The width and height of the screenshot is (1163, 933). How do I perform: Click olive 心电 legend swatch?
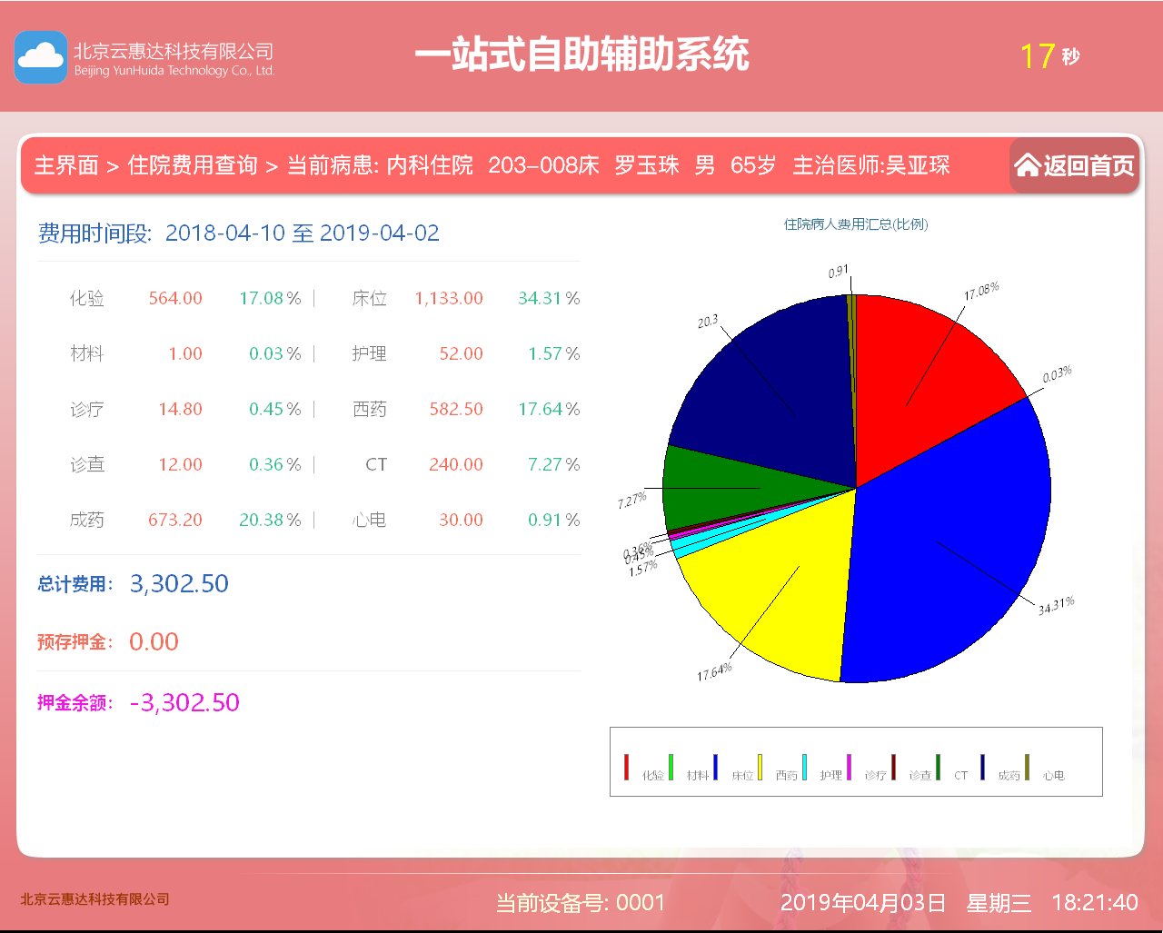(x=1028, y=767)
